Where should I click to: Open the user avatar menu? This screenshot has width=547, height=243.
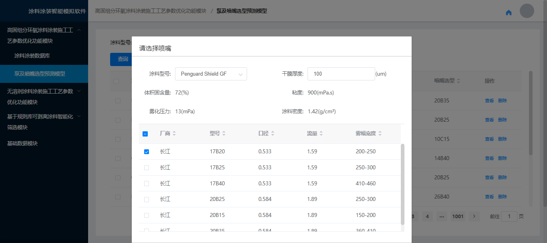pyautogui.click(x=527, y=11)
